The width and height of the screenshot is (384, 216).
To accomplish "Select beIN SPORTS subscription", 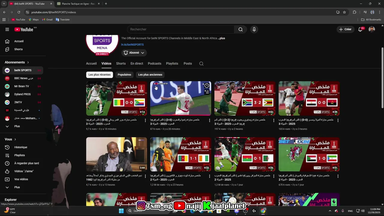I will [23, 70].
